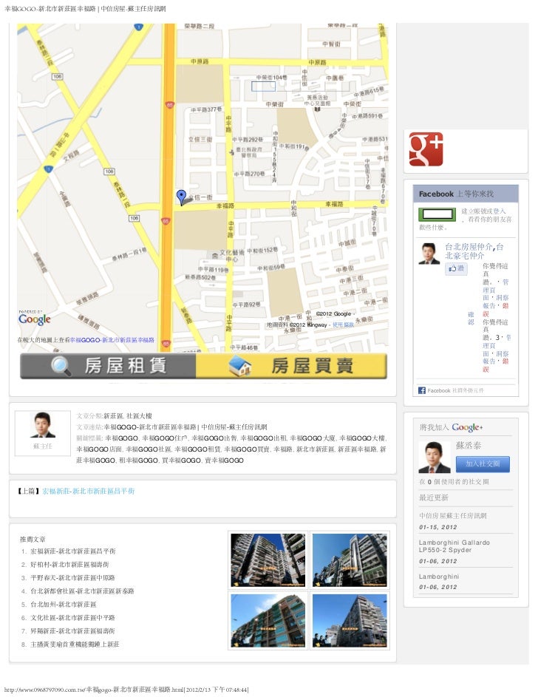Open recommended article 平野春天-新北市新莊區中原路
The height and width of the screenshot is (697, 538).
pyautogui.click(x=72, y=578)
